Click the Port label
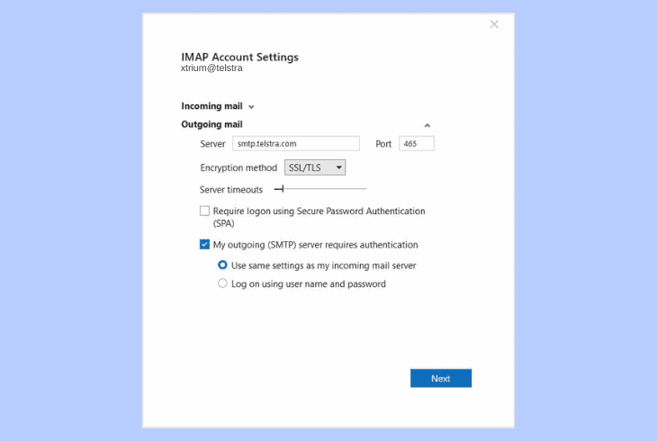 pos(383,144)
